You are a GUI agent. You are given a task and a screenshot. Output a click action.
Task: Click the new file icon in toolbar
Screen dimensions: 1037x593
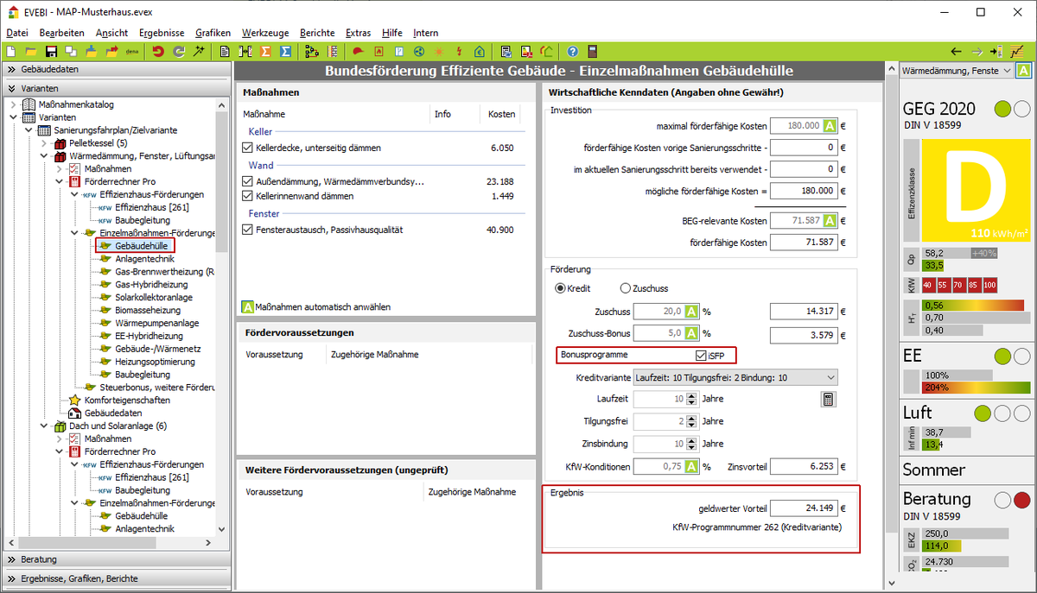(10, 52)
